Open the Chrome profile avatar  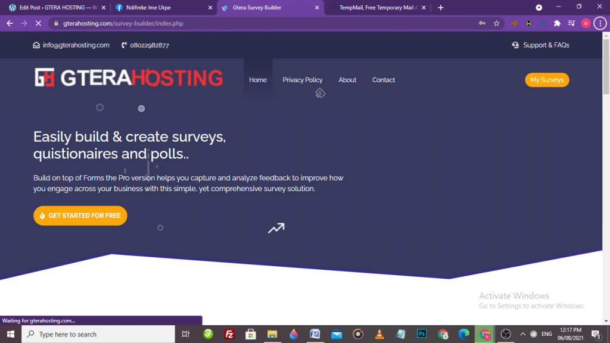coord(586,23)
